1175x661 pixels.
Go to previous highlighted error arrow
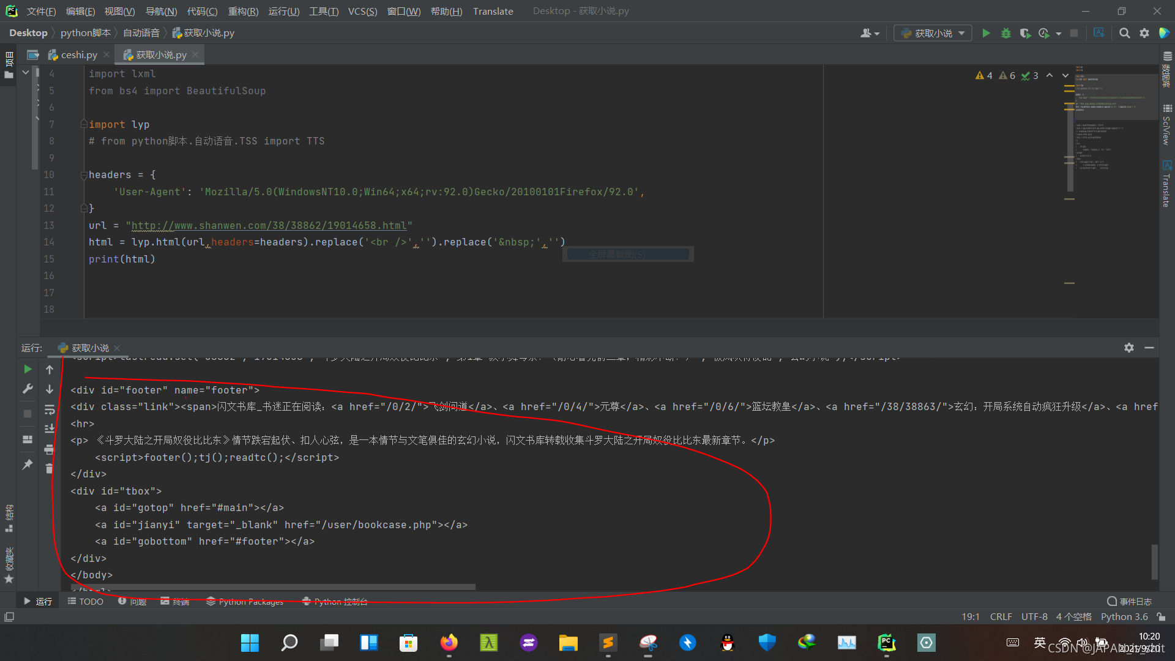coord(1050,75)
